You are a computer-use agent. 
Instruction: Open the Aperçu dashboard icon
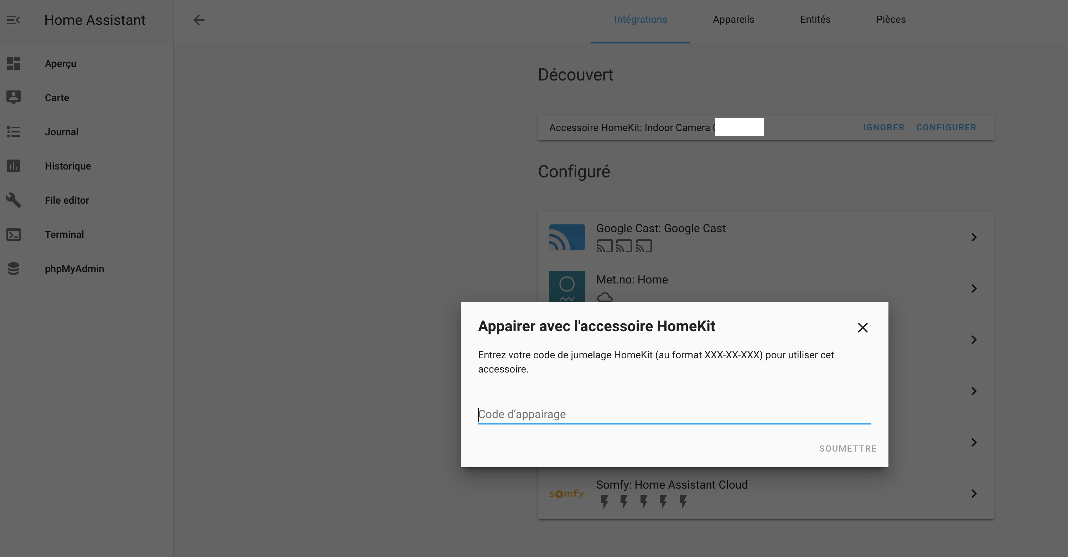13,63
